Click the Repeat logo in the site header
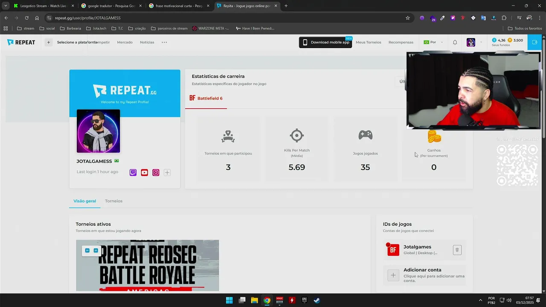This screenshot has width=546, height=307. click(x=21, y=42)
